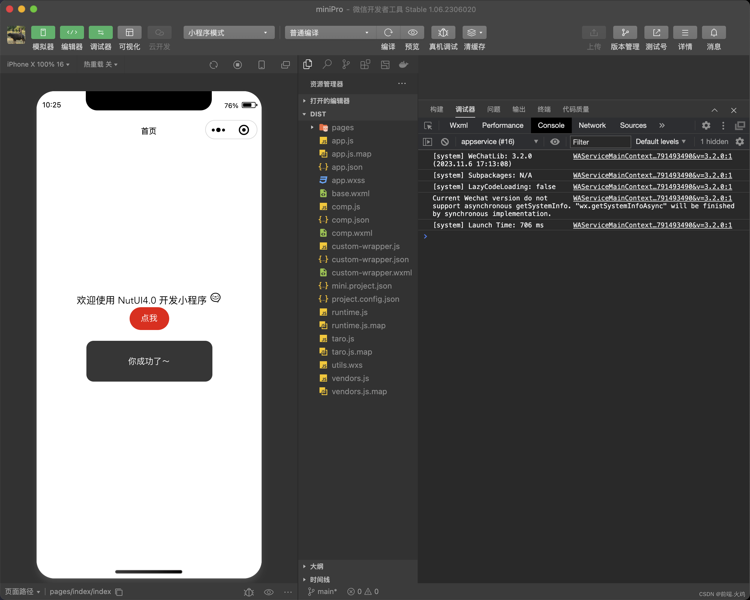Screen dimensions: 750x600
Task: Toggle the 调试器 debugger panel button
Action: pyautogui.click(x=100, y=33)
